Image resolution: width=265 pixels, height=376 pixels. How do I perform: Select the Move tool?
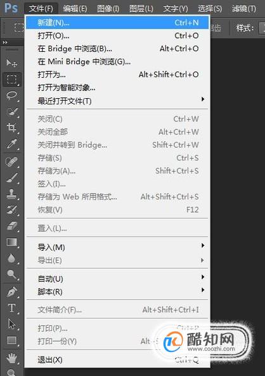[11, 63]
